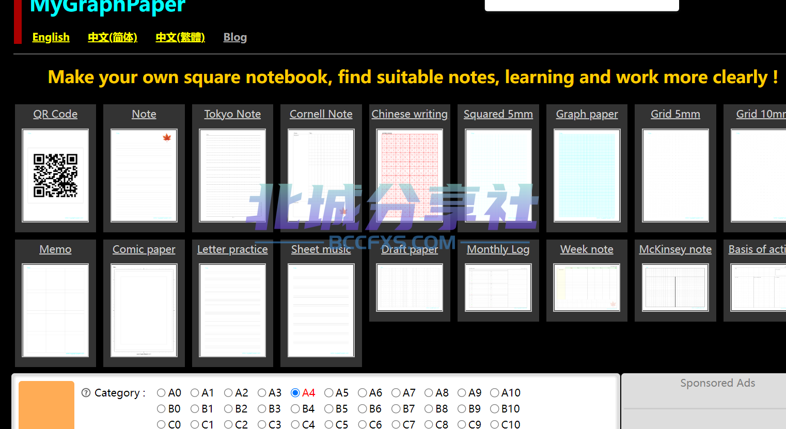
Task: Click the McKinsey note preview image
Action: pyautogui.click(x=675, y=288)
